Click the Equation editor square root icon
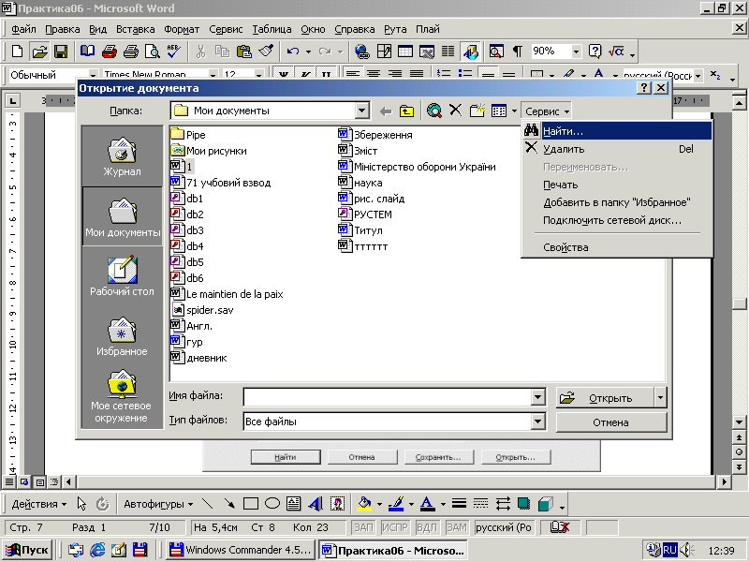 click(616, 52)
